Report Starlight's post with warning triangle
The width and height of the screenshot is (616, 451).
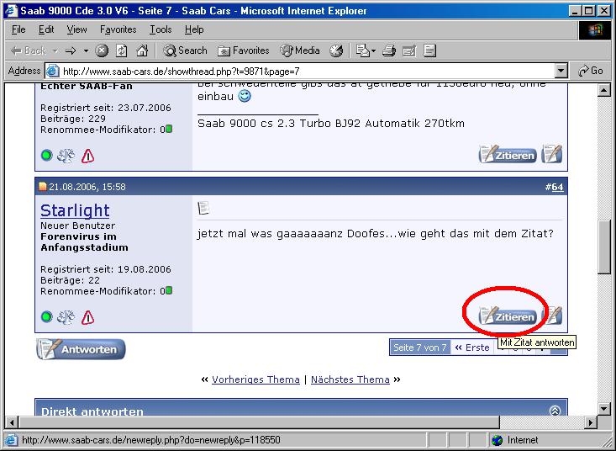pos(87,317)
